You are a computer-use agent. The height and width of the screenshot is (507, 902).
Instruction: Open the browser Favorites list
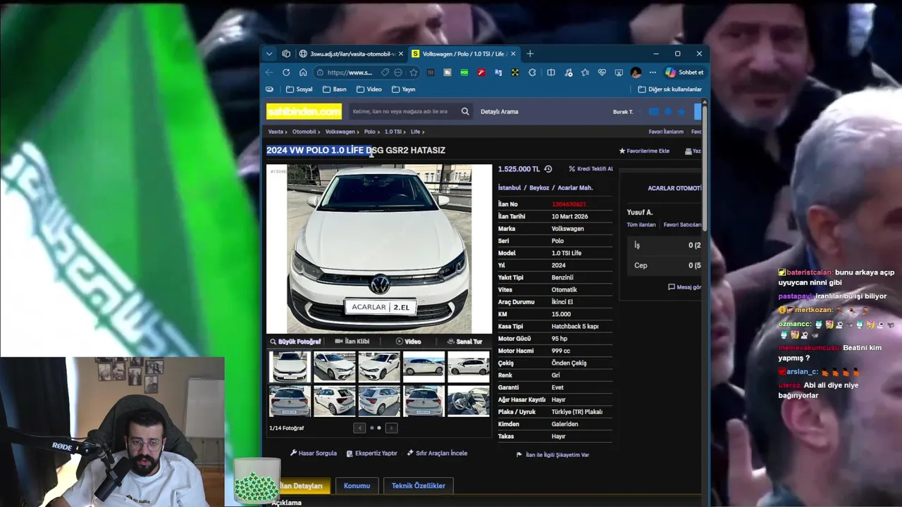(x=585, y=73)
